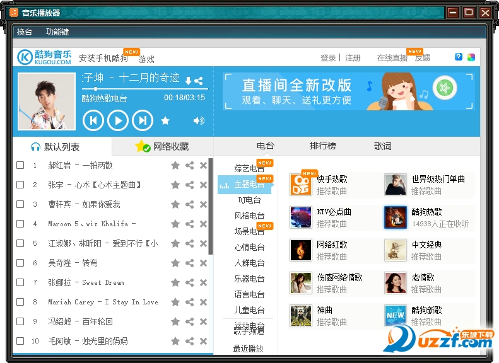Click the 登录 link

coord(327,58)
